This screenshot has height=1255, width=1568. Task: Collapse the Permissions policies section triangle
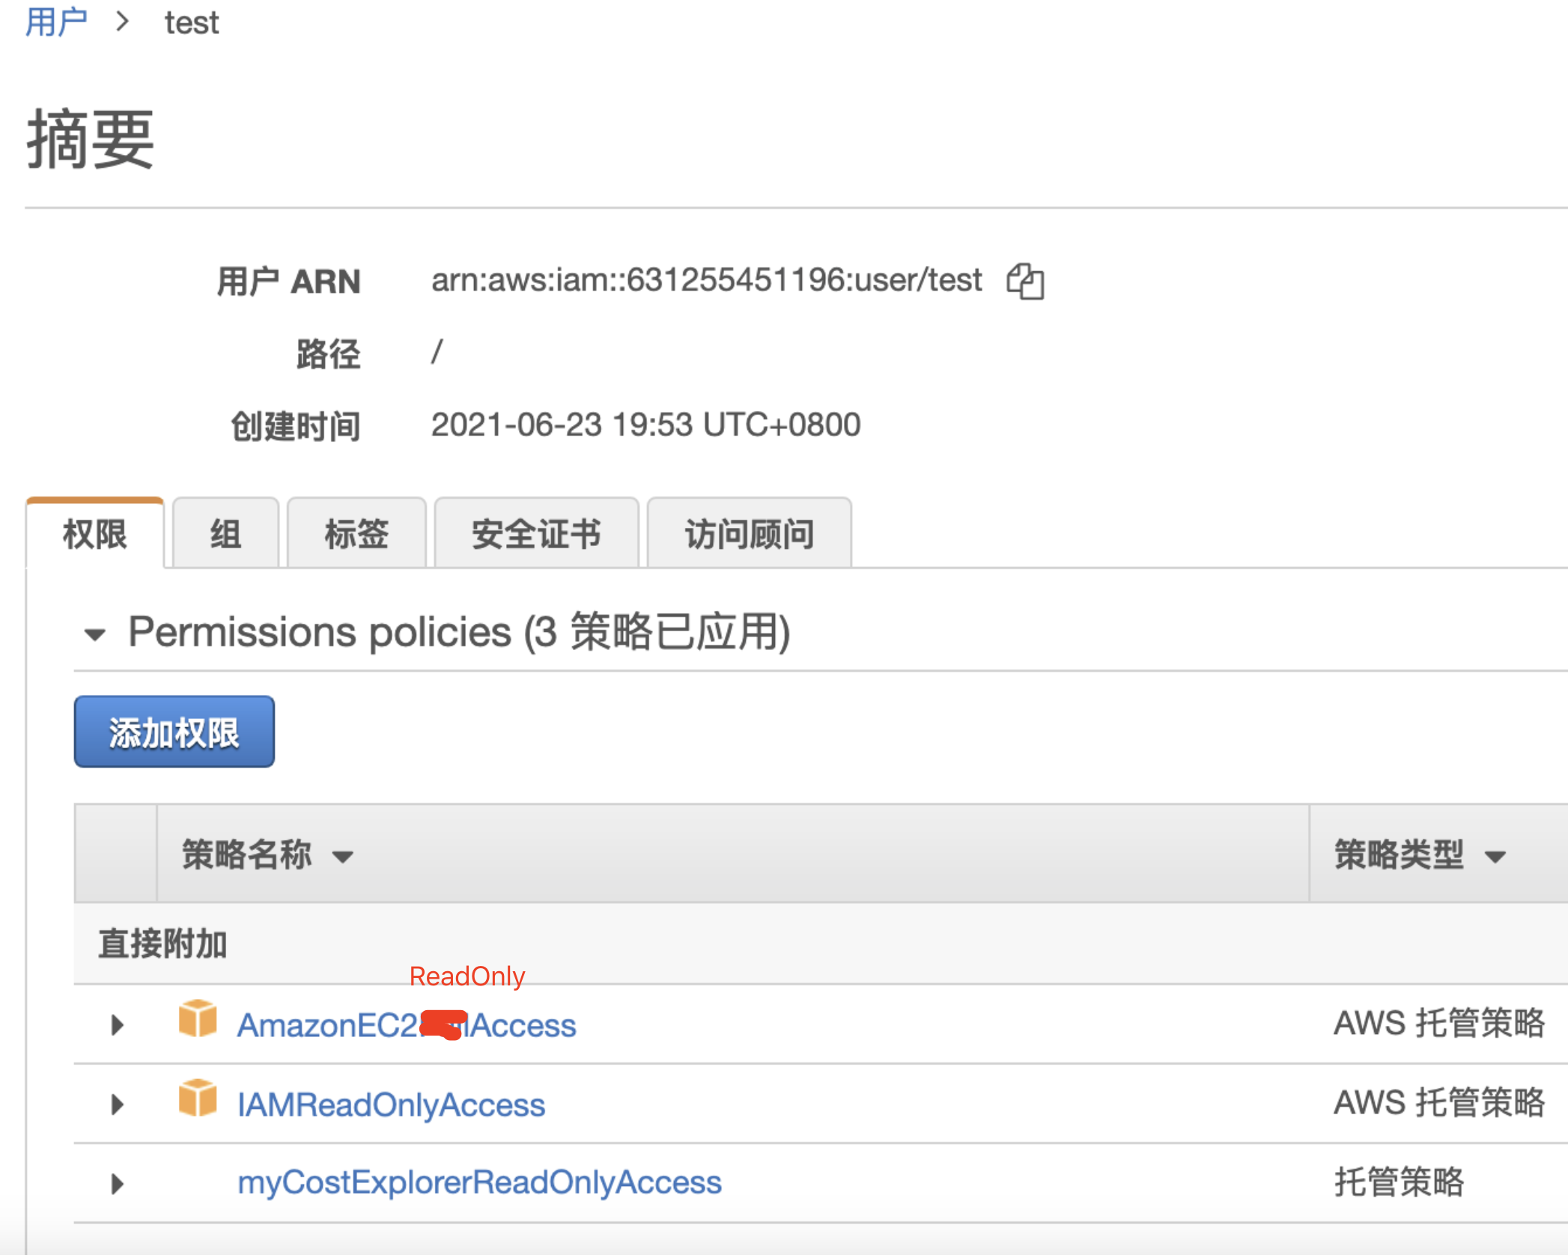(x=94, y=635)
